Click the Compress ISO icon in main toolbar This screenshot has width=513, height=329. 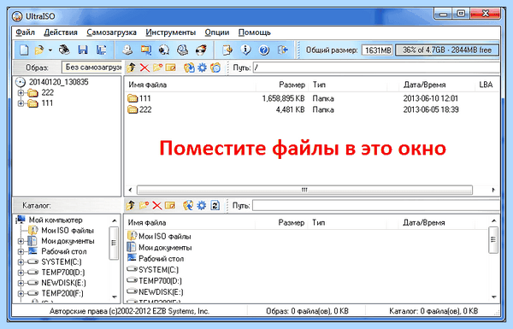pyautogui.click(x=146, y=50)
